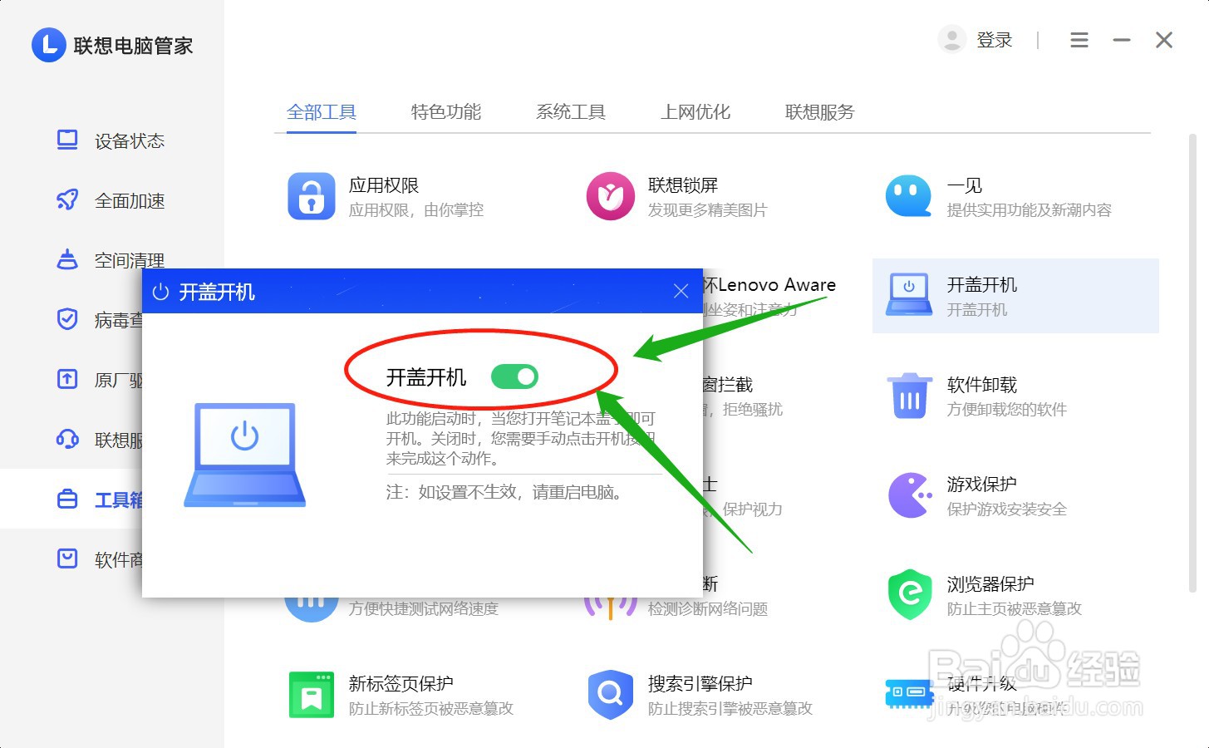Click the Lenovo 联想电脑管家 logo
Image resolution: width=1209 pixels, height=748 pixels.
[x=49, y=45]
